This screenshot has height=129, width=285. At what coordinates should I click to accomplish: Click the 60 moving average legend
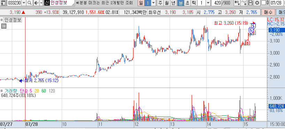(44, 91)
